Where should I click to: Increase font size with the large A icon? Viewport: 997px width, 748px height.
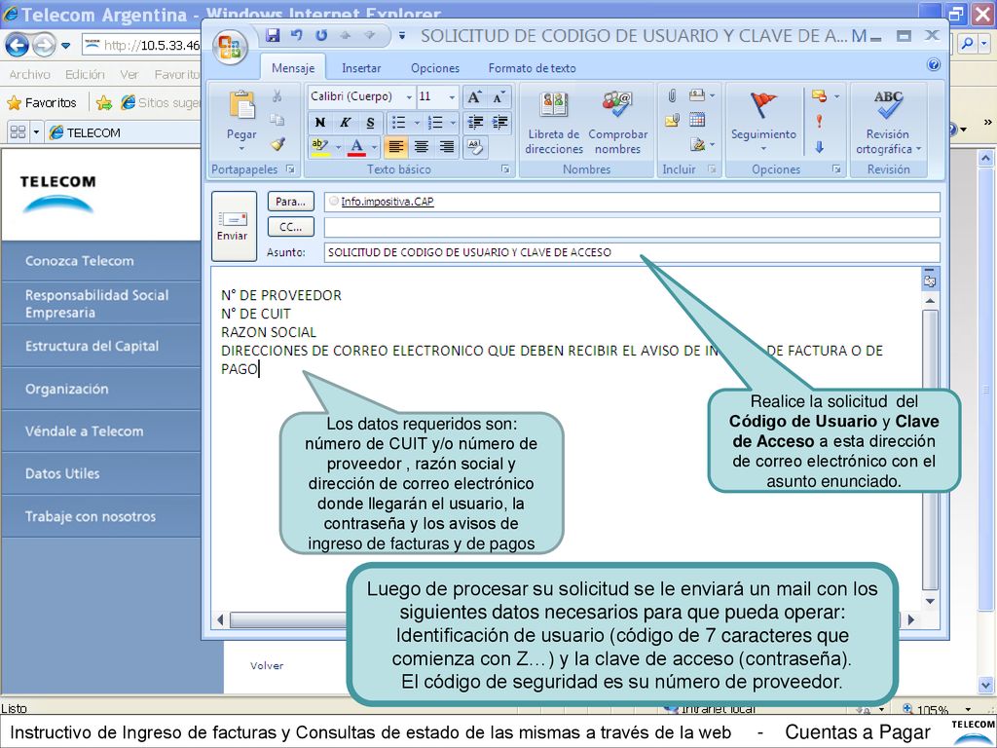[x=474, y=96]
